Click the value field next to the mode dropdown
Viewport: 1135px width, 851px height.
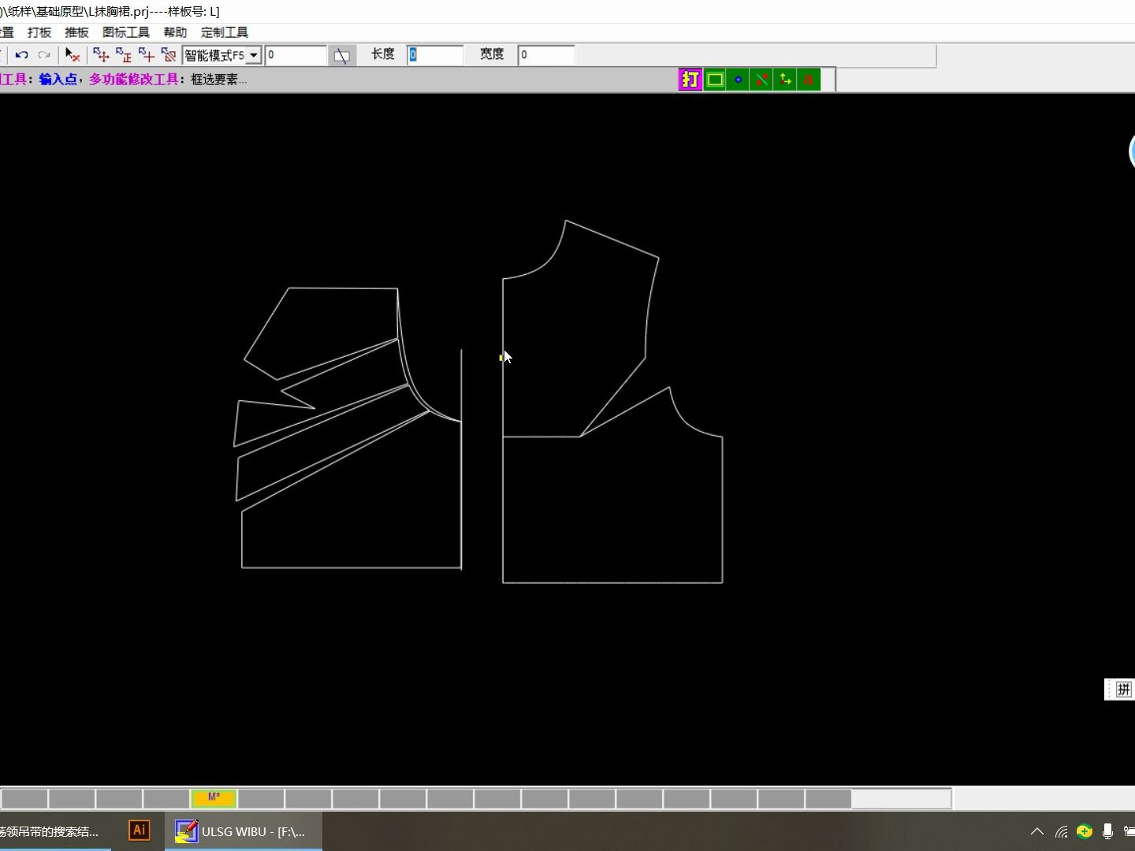(296, 55)
